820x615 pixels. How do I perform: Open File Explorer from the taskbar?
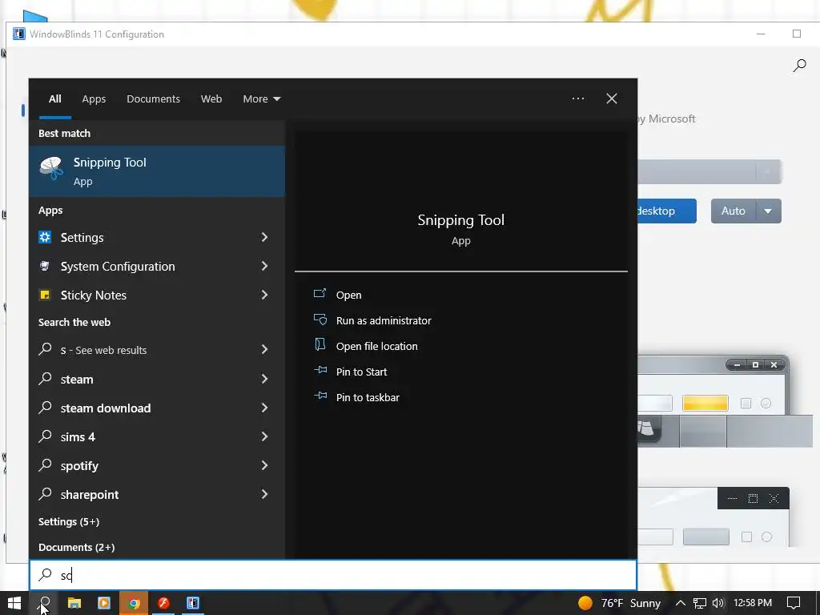[74, 603]
